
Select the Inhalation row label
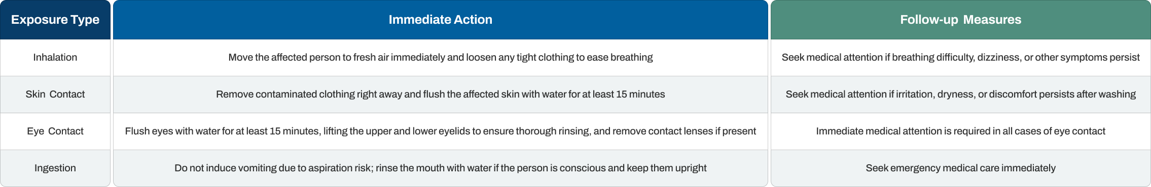click(x=55, y=58)
